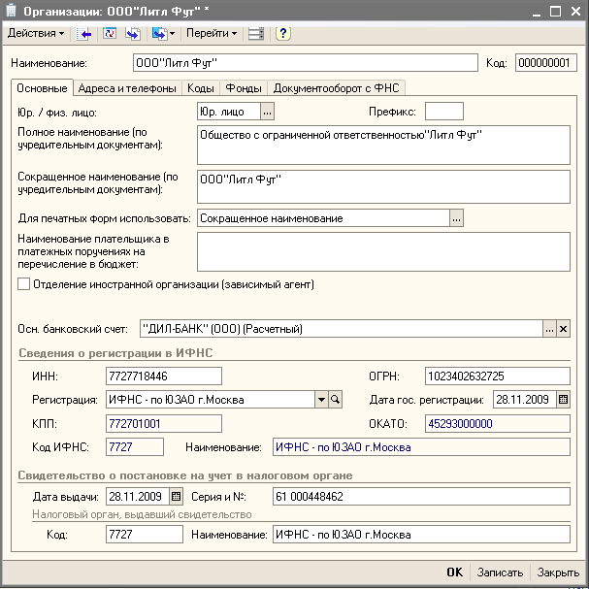Open calendar for Дата гос. регистрации

click(x=563, y=399)
